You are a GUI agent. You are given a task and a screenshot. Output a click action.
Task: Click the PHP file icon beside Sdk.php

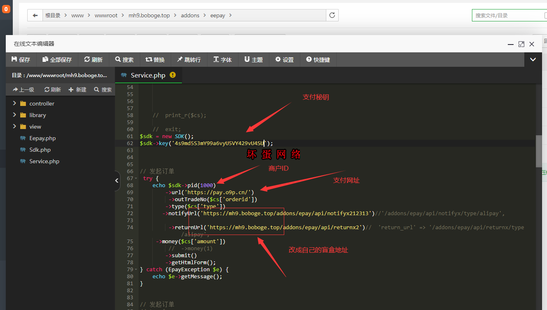click(x=23, y=150)
